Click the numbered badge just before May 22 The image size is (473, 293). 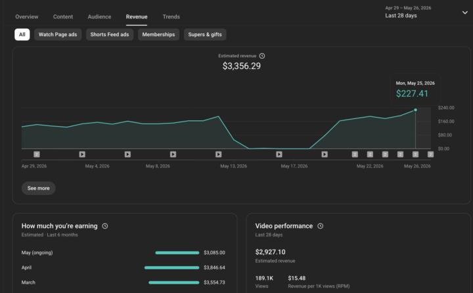(x=355, y=154)
